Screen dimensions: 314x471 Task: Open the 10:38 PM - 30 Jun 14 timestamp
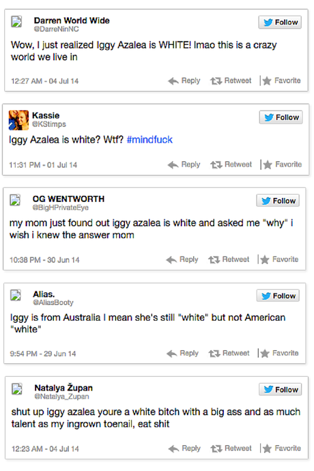tap(44, 260)
